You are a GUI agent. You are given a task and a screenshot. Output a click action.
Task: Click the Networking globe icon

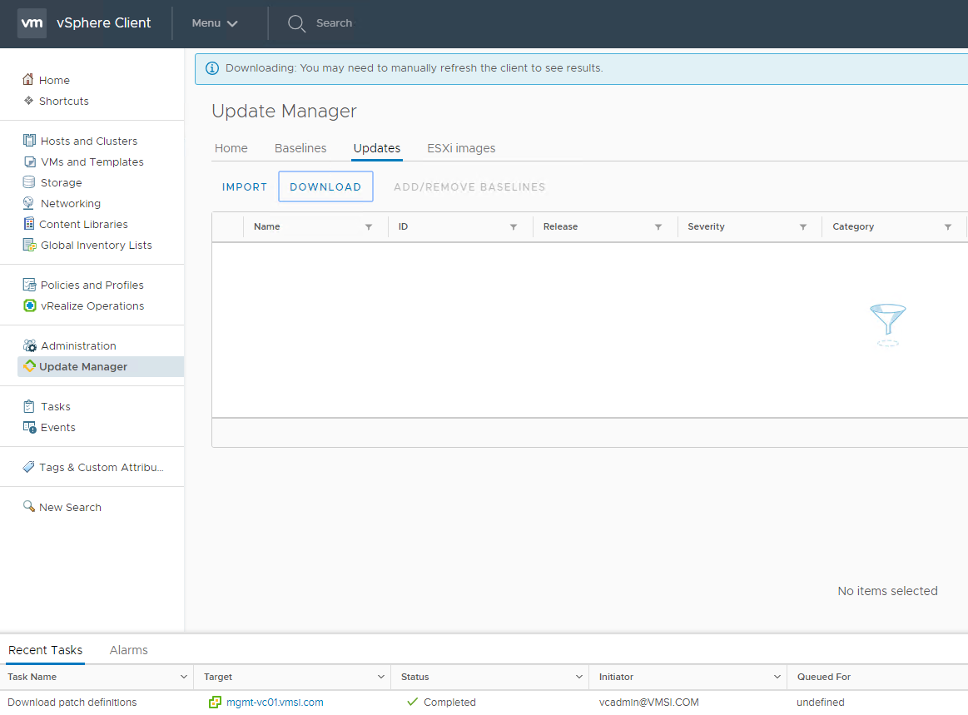pos(30,203)
